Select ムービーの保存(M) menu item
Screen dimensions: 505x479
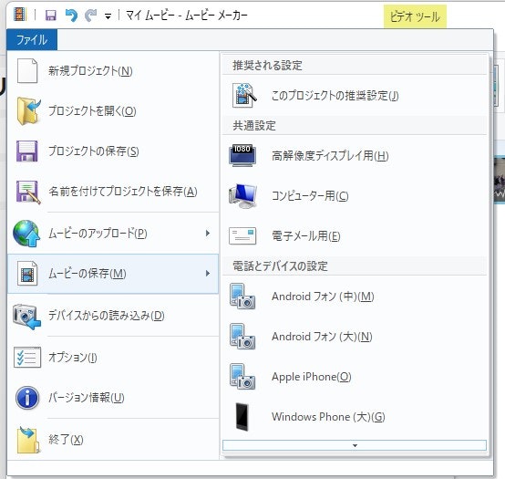coord(113,274)
